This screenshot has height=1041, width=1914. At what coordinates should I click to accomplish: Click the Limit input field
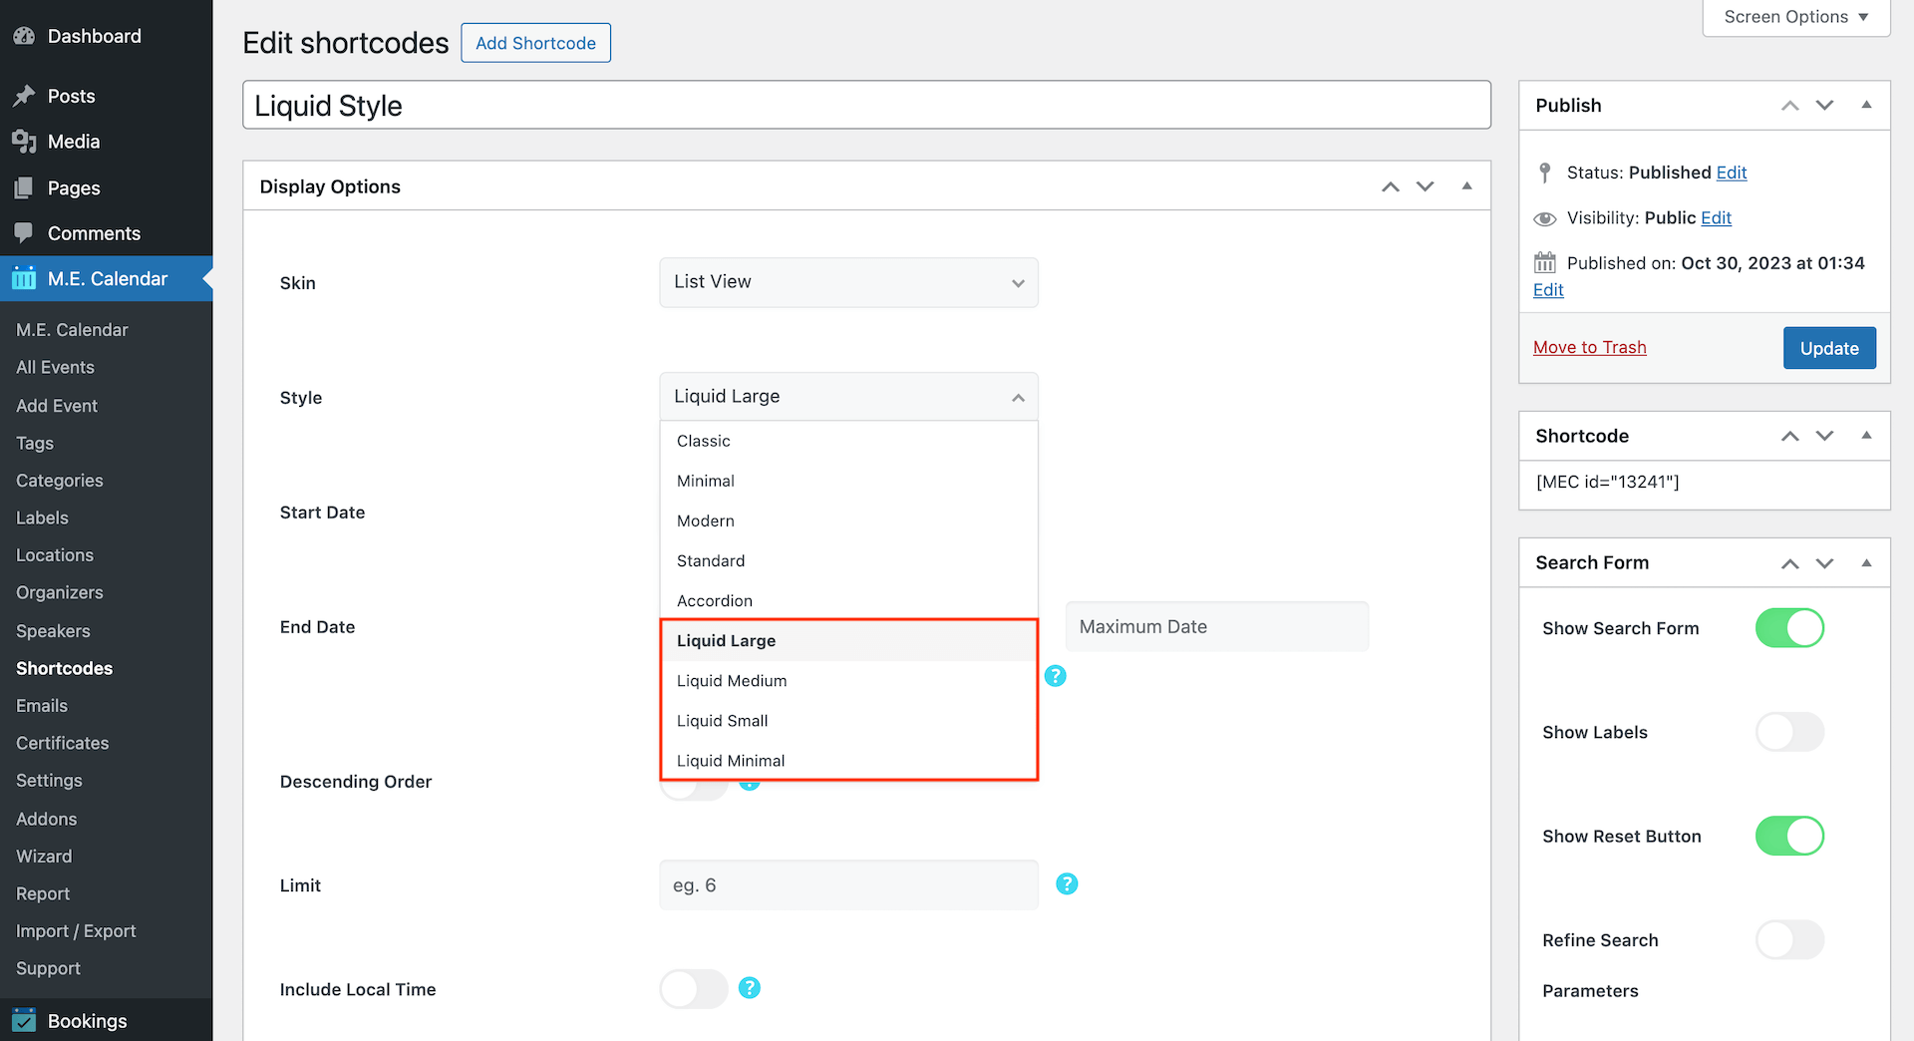coord(848,885)
